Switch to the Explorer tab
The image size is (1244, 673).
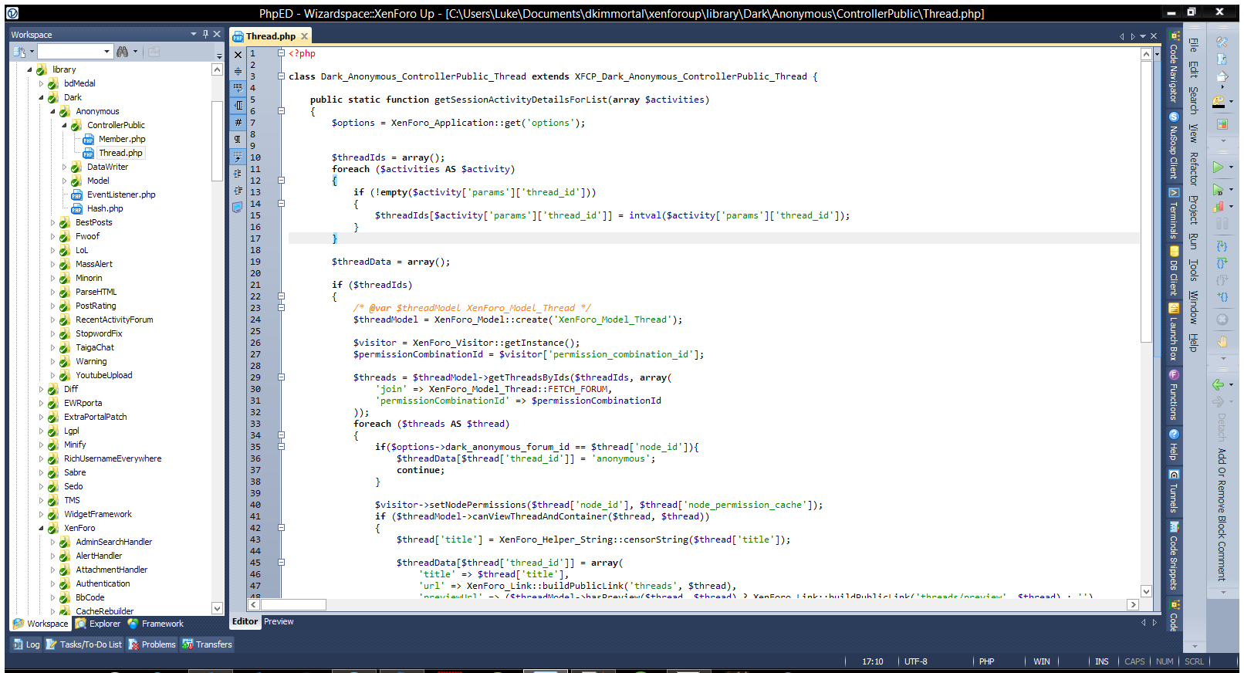coord(98,624)
